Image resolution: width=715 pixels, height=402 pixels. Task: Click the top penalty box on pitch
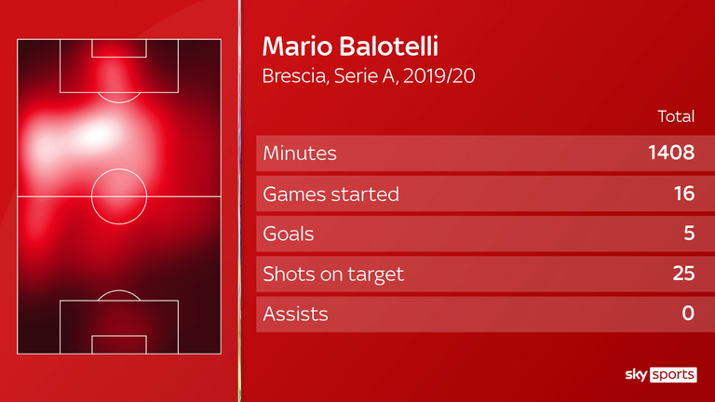tap(119, 66)
